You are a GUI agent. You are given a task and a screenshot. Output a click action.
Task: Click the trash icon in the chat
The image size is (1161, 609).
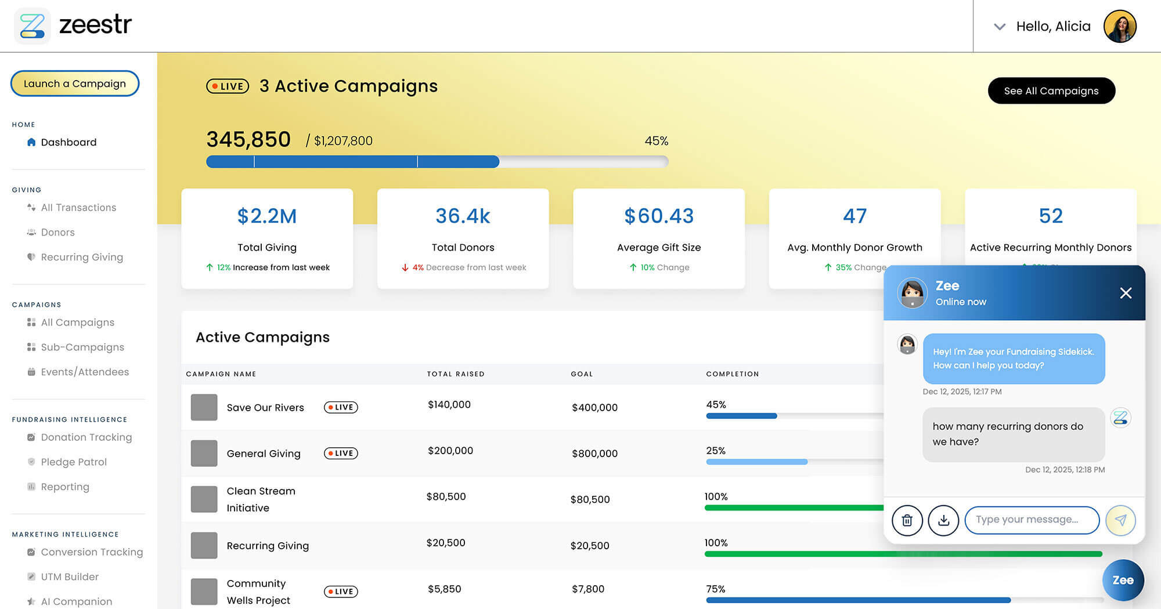tap(907, 520)
